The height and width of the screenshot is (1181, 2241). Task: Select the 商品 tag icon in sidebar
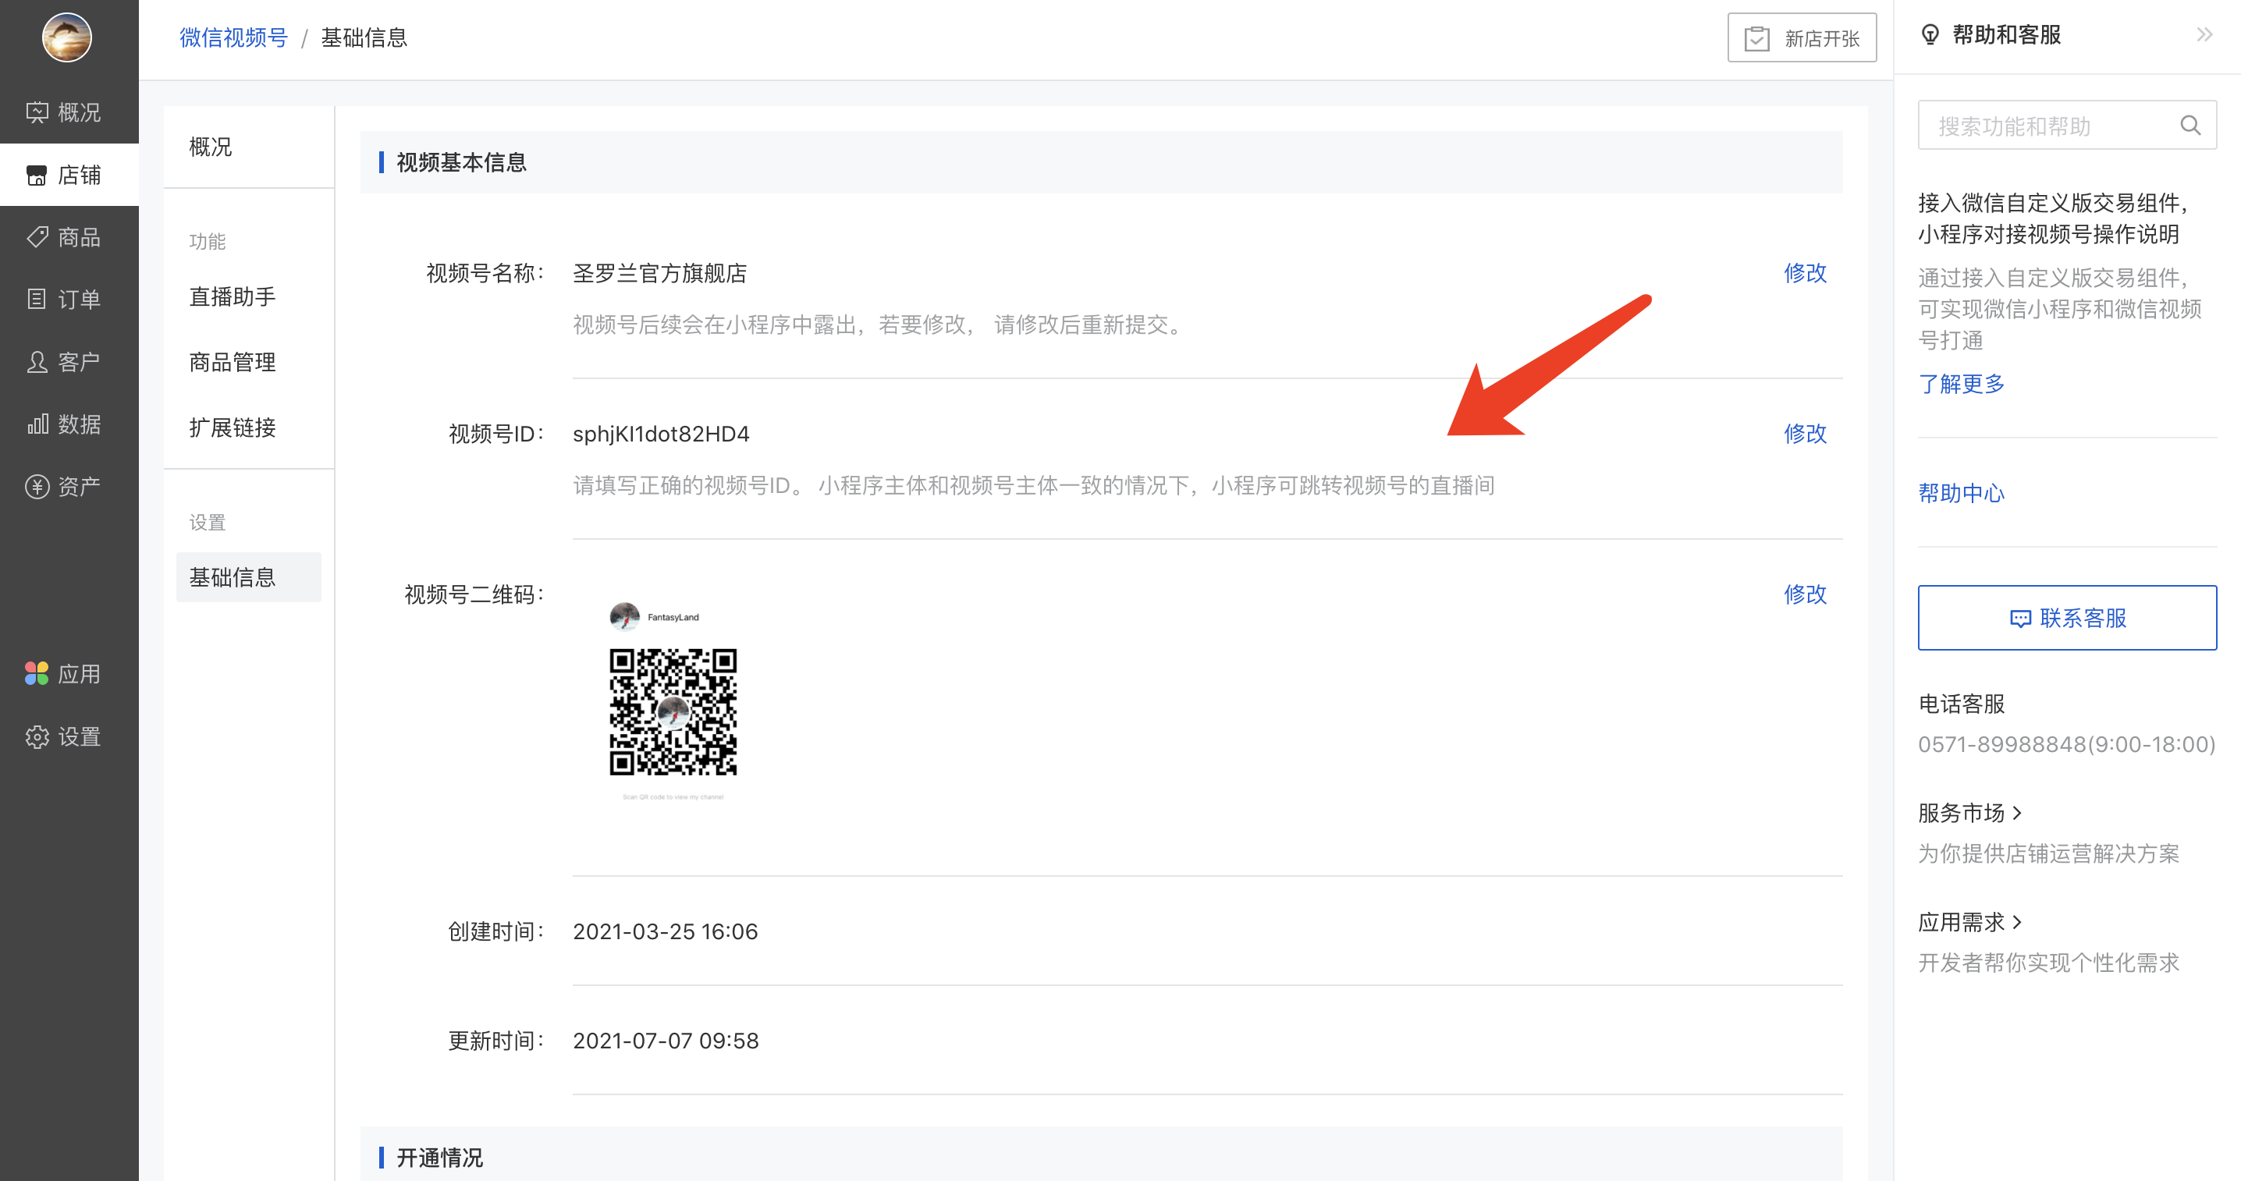(37, 236)
